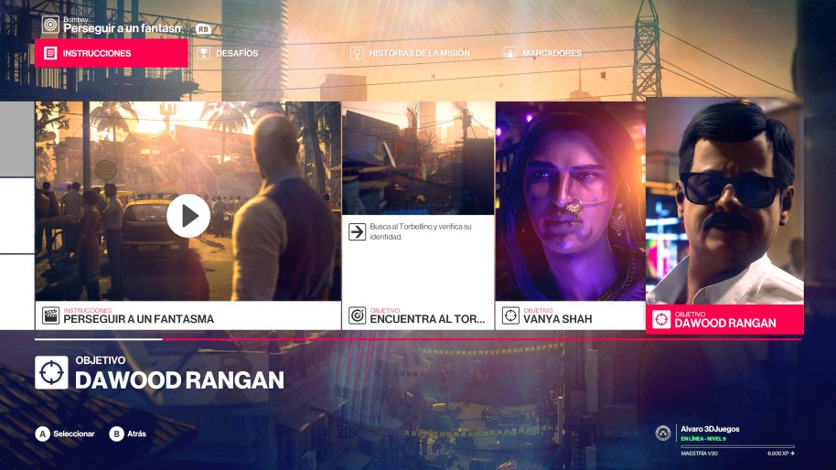Click the mastery progress bar
The width and height of the screenshot is (836, 470).
coord(738,446)
